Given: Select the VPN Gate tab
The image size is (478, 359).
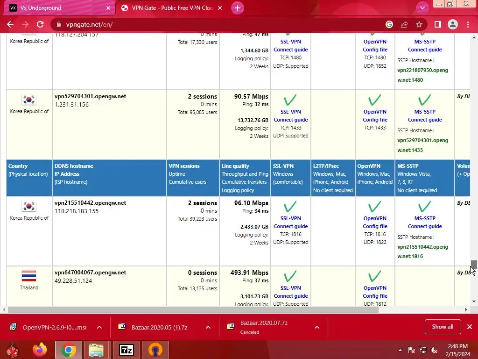Looking at the screenshot, I should point(171,8).
